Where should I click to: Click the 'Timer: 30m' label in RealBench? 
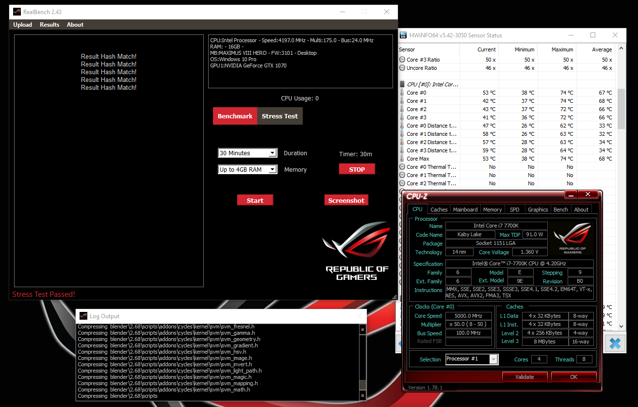(x=356, y=154)
